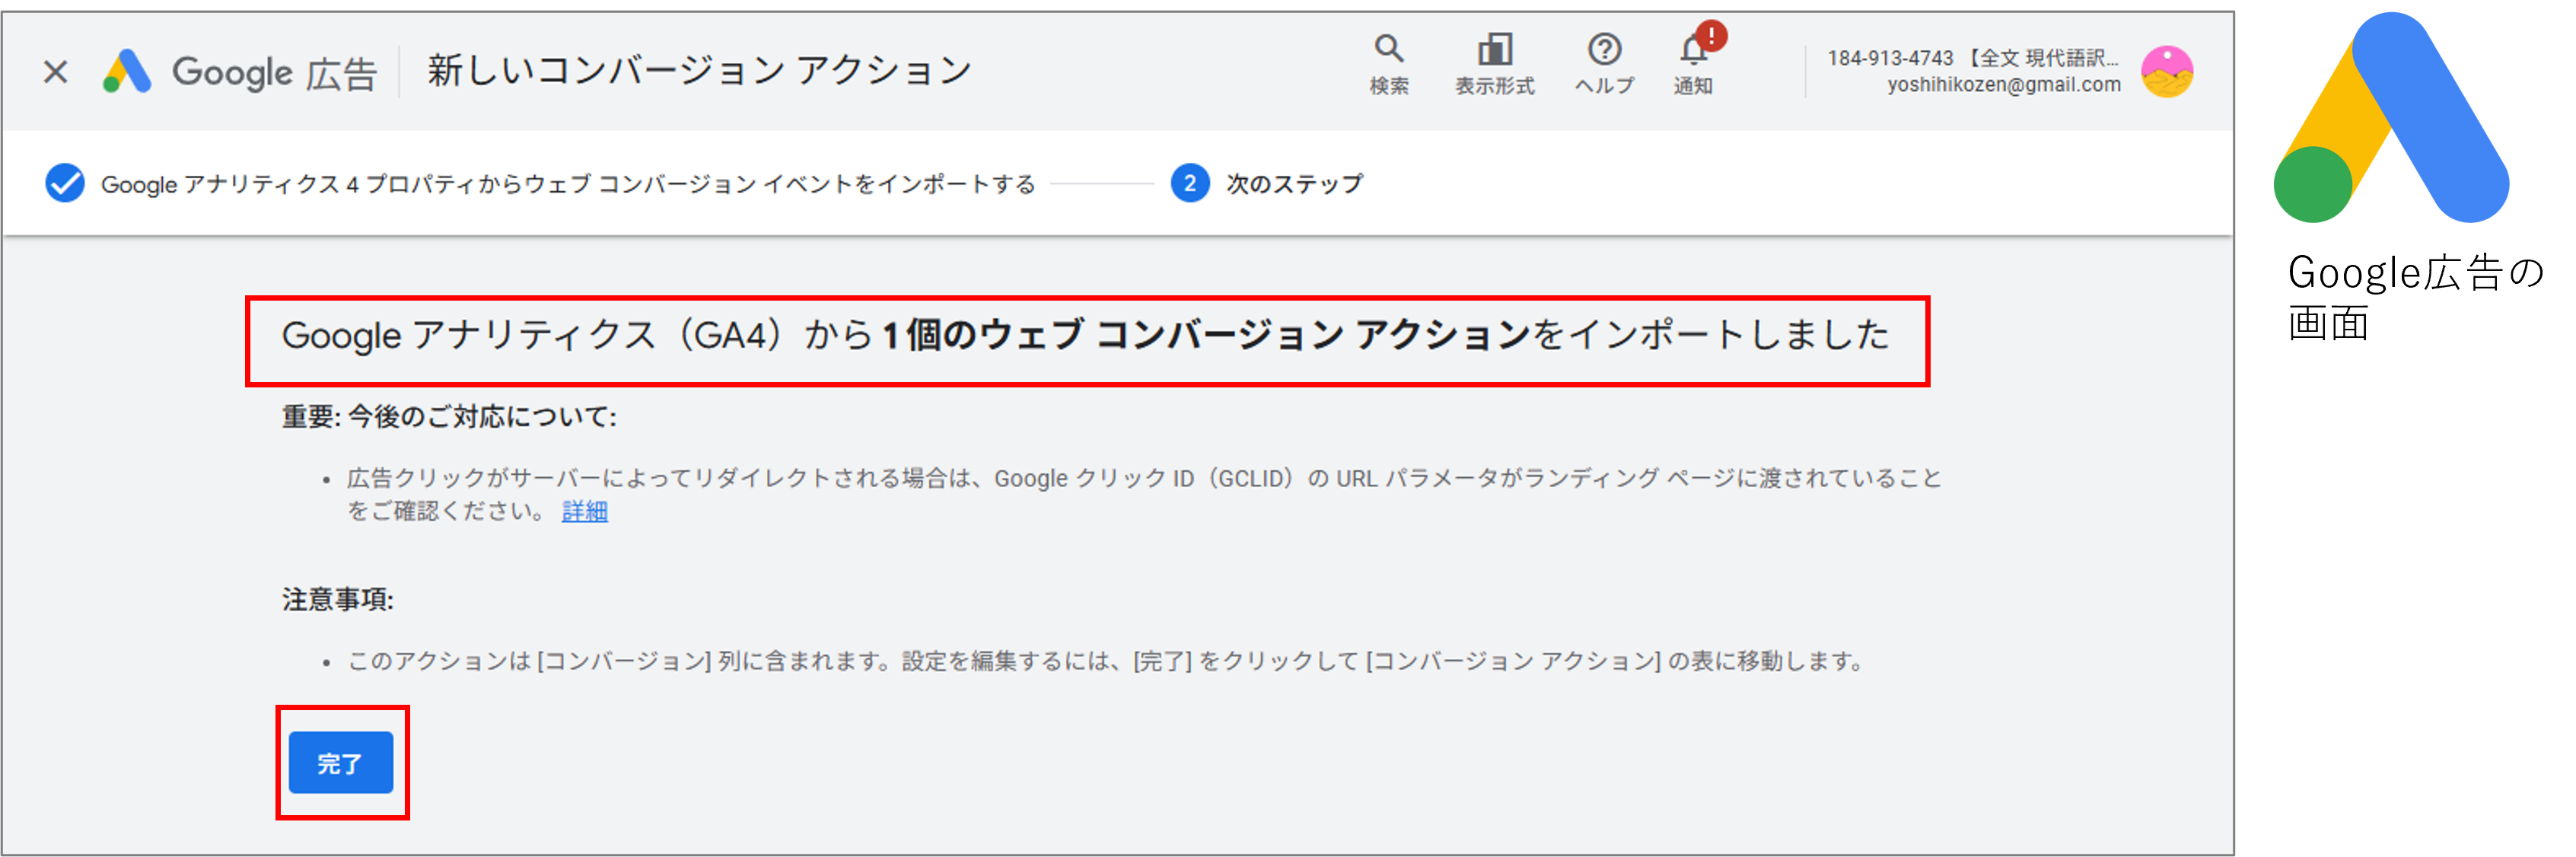2576x857 pixels.
Task: Select the completed GA4 import step checkmark
Action: click(x=65, y=183)
